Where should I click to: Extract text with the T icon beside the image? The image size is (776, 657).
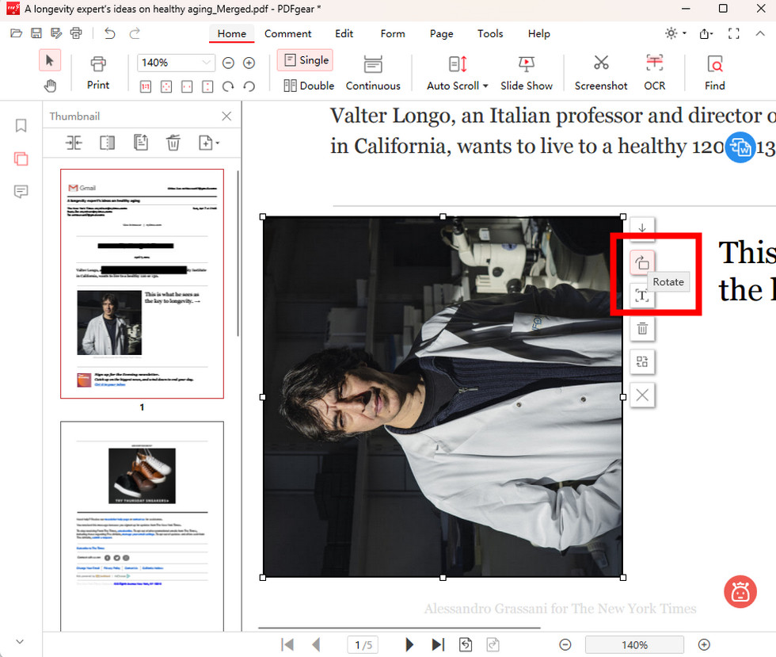tap(641, 296)
